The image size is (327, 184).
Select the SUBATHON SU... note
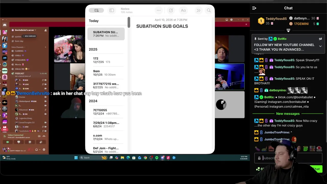pos(106,34)
